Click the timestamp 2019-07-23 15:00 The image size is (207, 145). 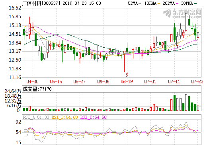(82, 3)
